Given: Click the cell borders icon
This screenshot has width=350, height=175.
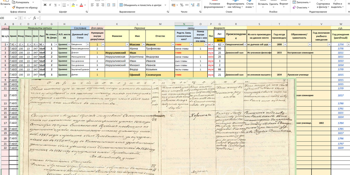Looking at the screenshot, I should click(64, 5).
